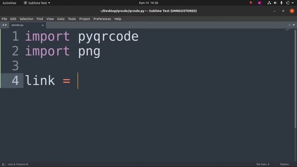
Task: Click the new tab plus icon
Action: pyautogui.click(x=289, y=25)
